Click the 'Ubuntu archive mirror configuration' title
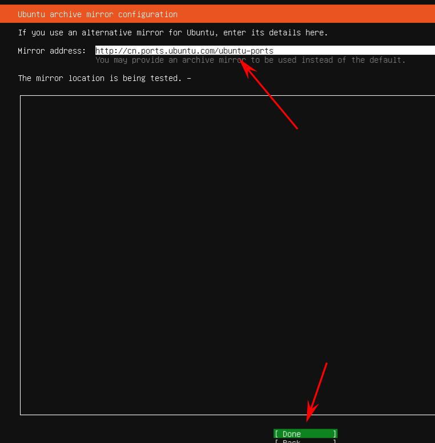The width and height of the screenshot is (435, 443). click(x=98, y=14)
